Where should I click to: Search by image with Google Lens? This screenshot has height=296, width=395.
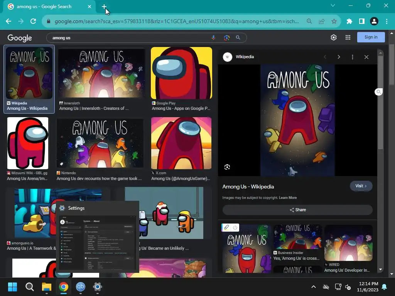click(226, 38)
